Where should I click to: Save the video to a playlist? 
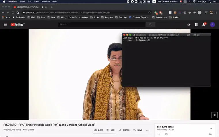coord(138,130)
